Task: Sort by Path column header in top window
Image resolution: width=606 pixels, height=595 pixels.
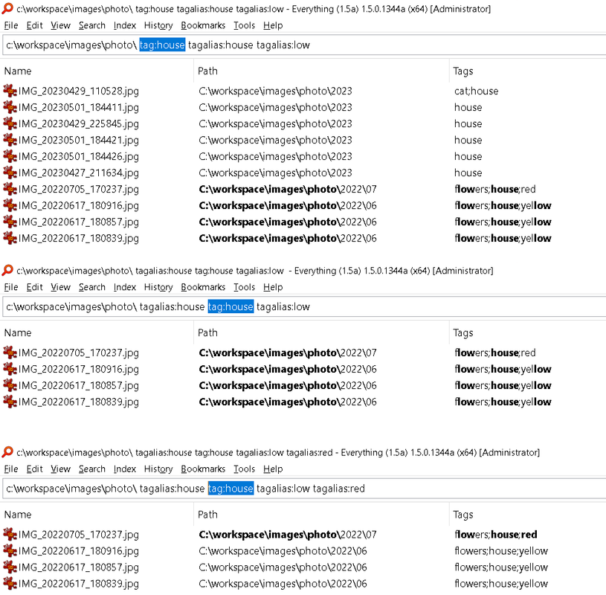Action: tap(321, 71)
